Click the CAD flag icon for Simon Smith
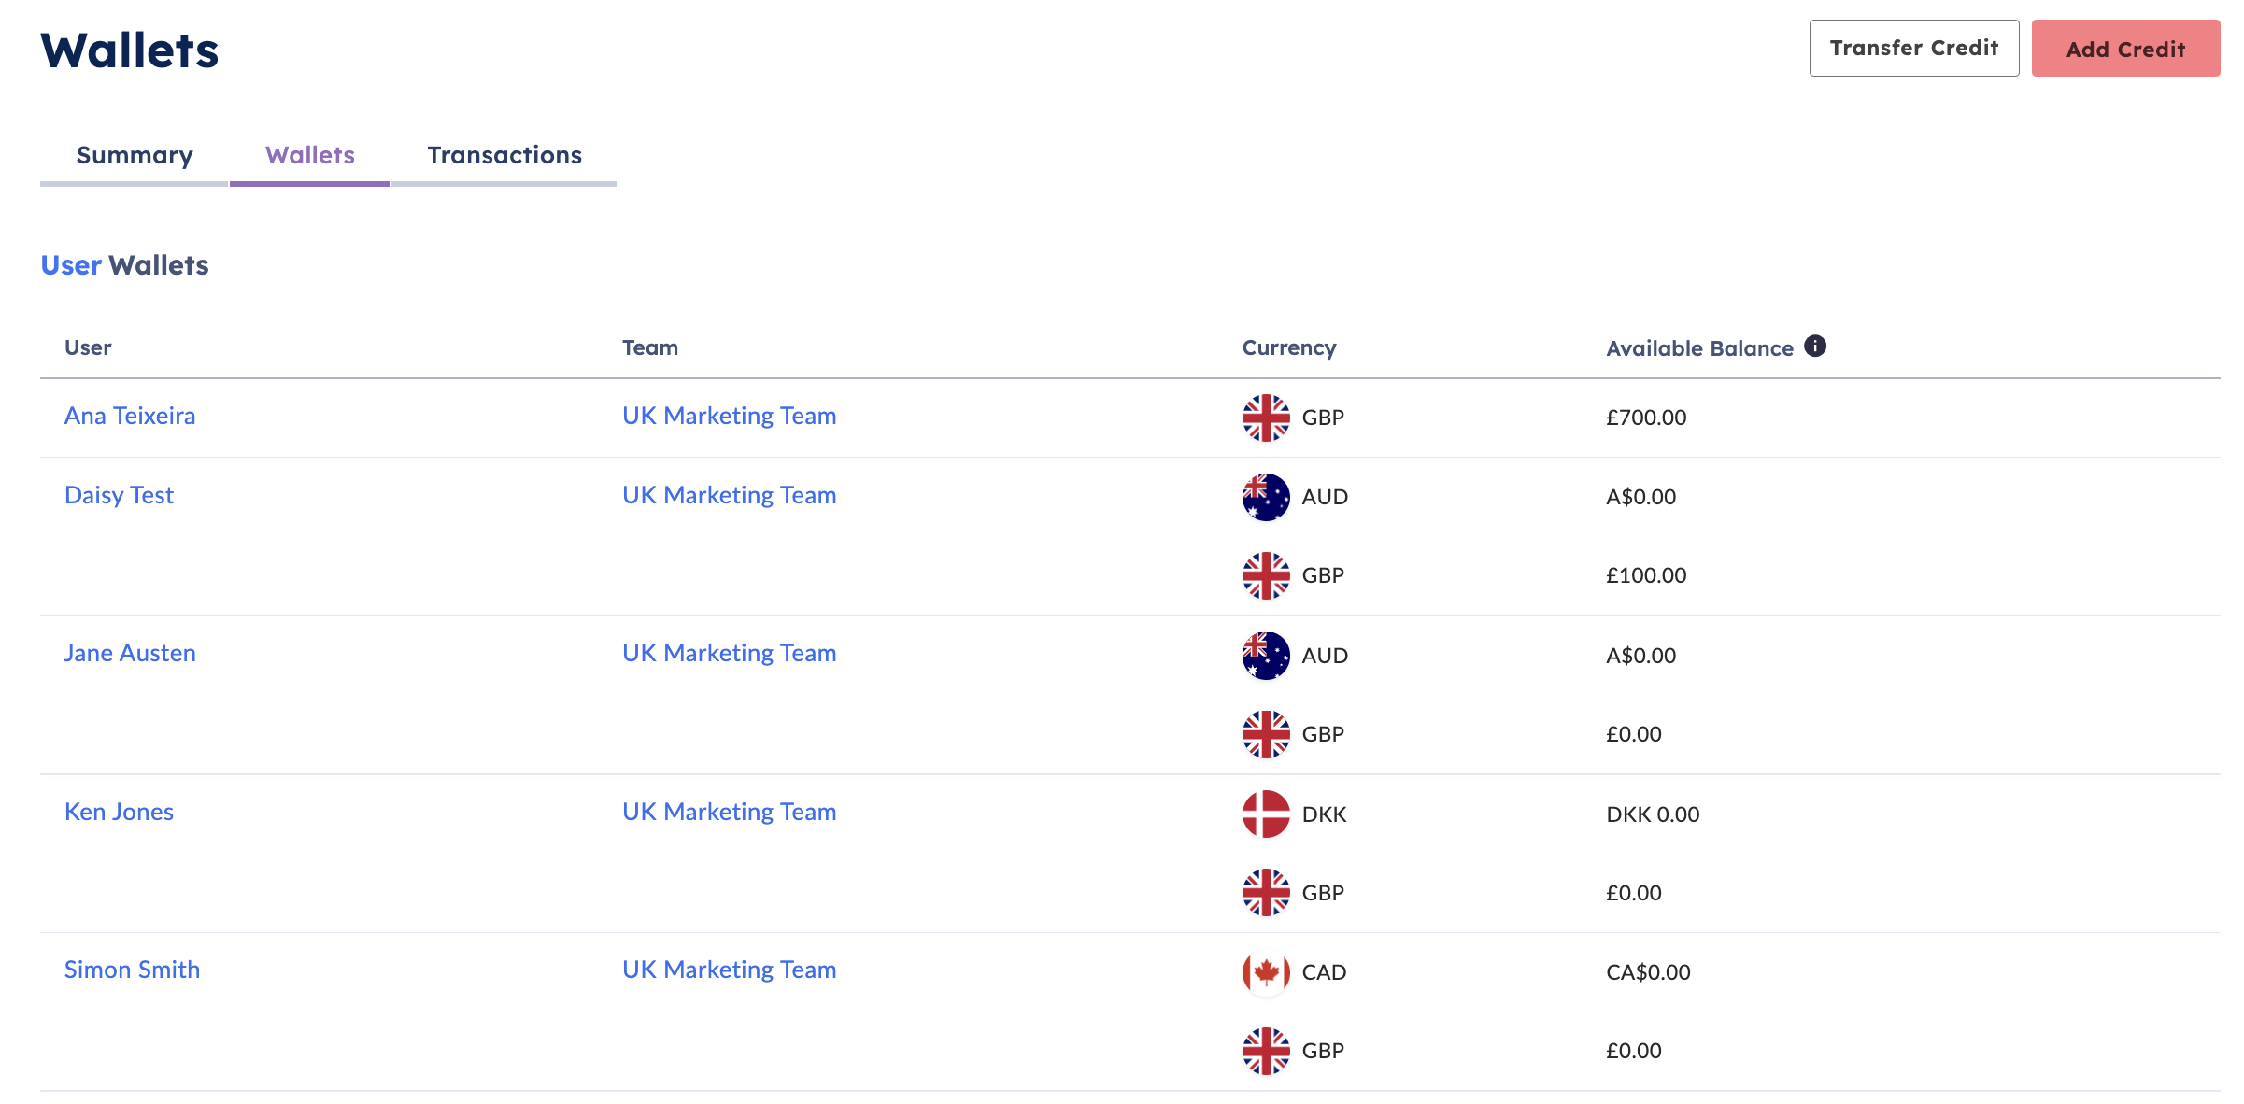This screenshot has width=2244, height=1104. click(1264, 971)
